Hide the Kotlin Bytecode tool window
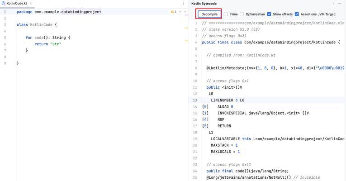The height and width of the screenshot is (181, 346). (x=340, y=4)
